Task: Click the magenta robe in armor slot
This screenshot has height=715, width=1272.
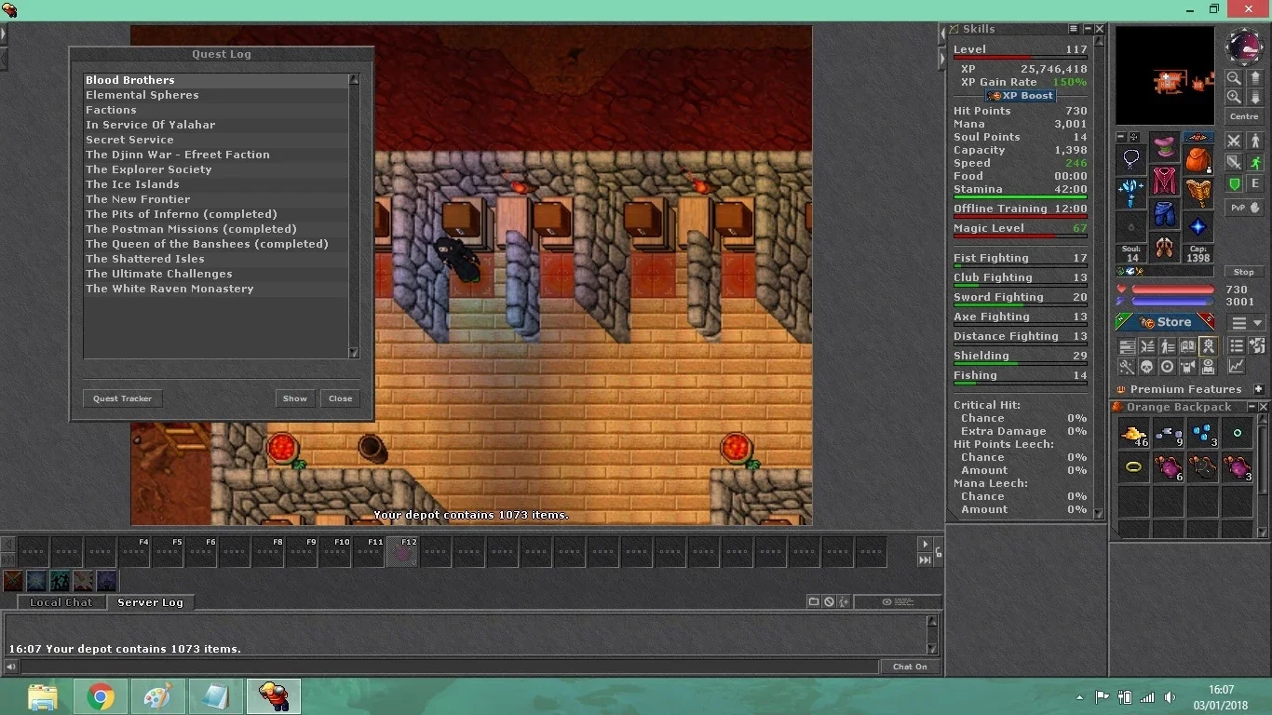Action: (x=1164, y=181)
